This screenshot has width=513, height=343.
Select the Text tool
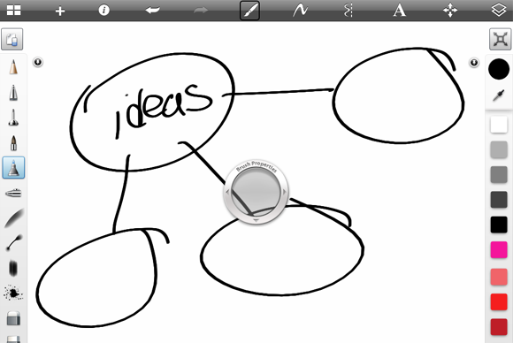(399, 11)
